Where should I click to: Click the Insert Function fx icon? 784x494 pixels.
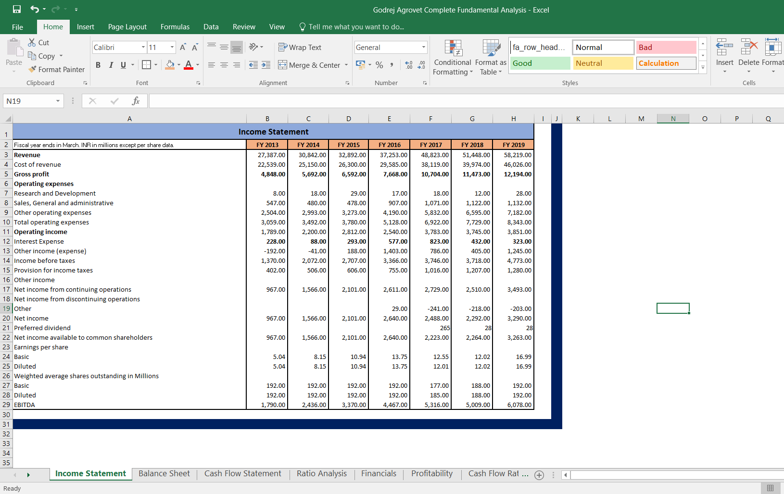coord(136,101)
